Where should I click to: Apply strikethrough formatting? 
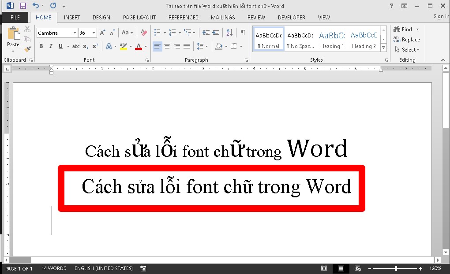[76, 46]
